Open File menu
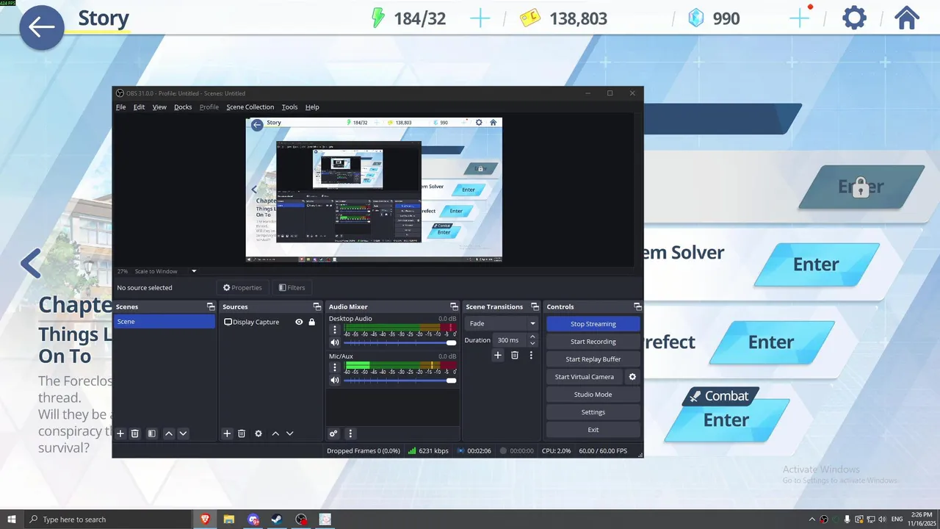Image resolution: width=940 pixels, height=529 pixels. point(120,107)
